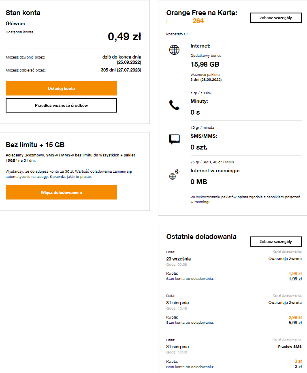The height and width of the screenshot is (373, 307).
Task: Click the Stan konta heading
Action: 23,13
